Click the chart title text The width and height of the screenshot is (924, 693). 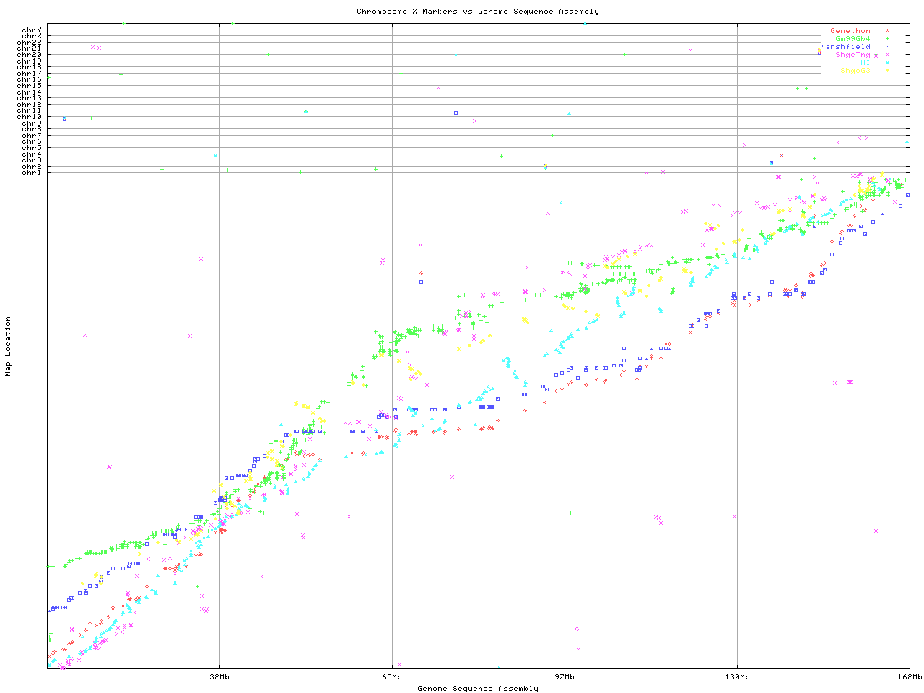pos(477,12)
